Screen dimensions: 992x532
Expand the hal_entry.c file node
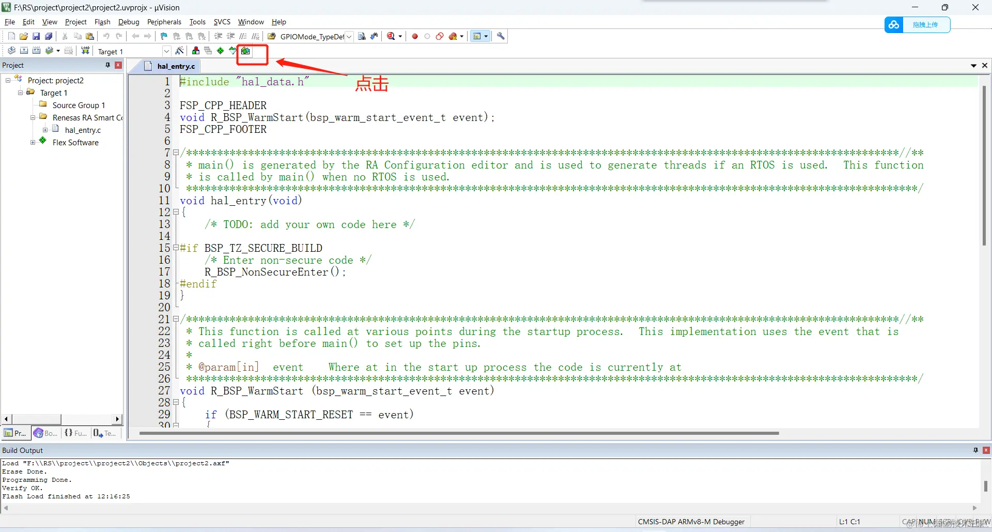(45, 130)
